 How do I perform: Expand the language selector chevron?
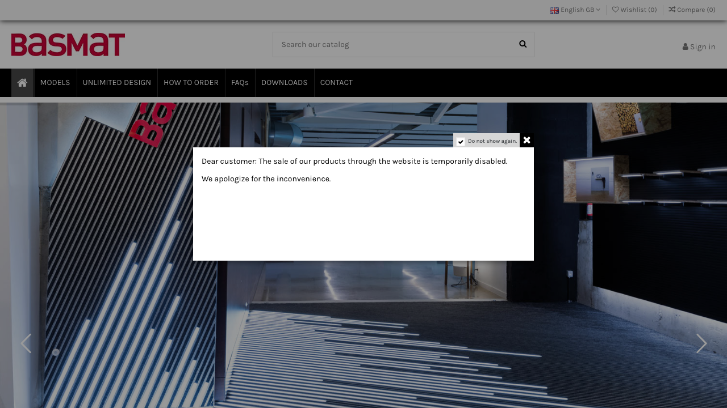(x=597, y=10)
